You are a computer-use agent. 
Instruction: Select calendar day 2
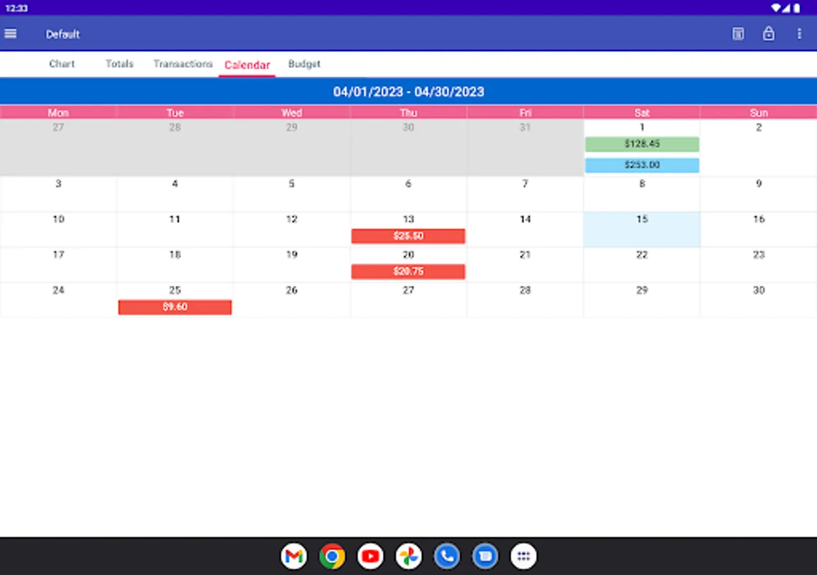(x=759, y=148)
